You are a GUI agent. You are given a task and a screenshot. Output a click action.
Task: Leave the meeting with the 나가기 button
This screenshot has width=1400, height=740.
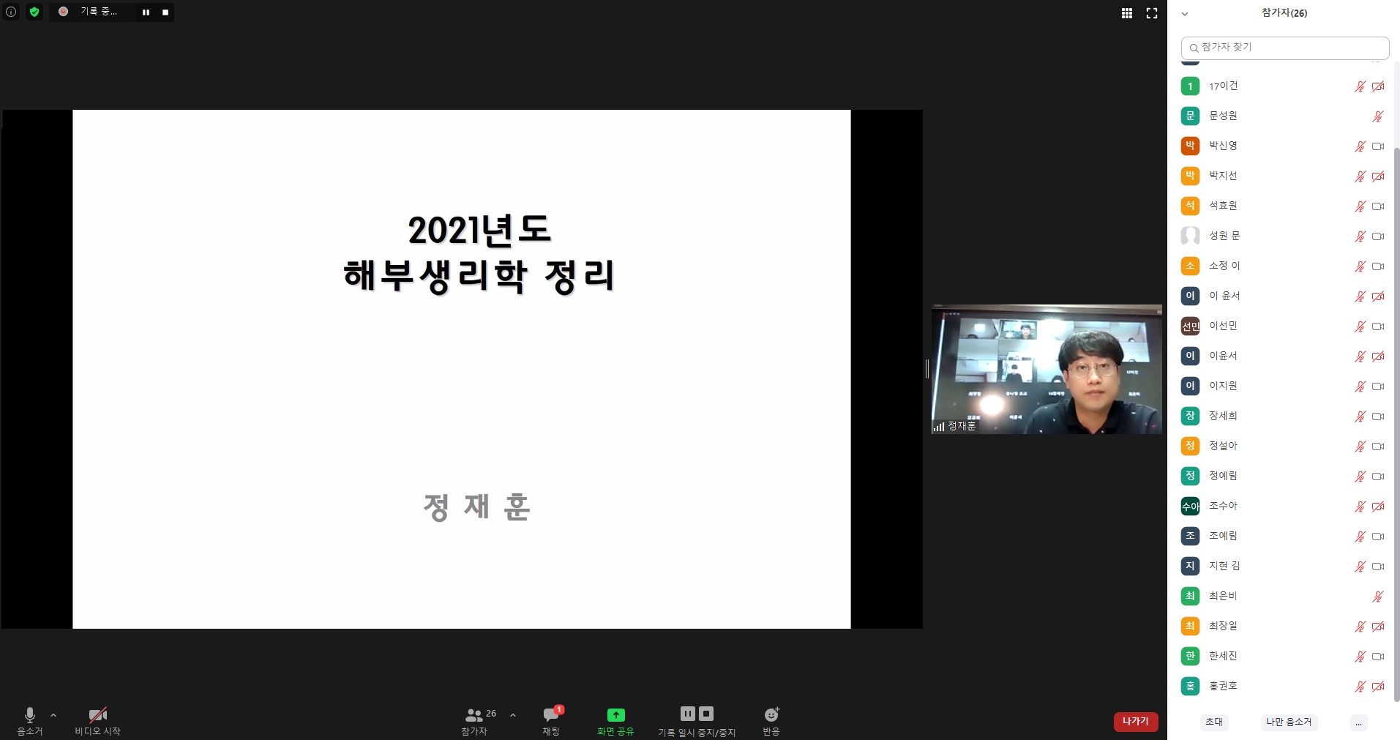pos(1134,721)
